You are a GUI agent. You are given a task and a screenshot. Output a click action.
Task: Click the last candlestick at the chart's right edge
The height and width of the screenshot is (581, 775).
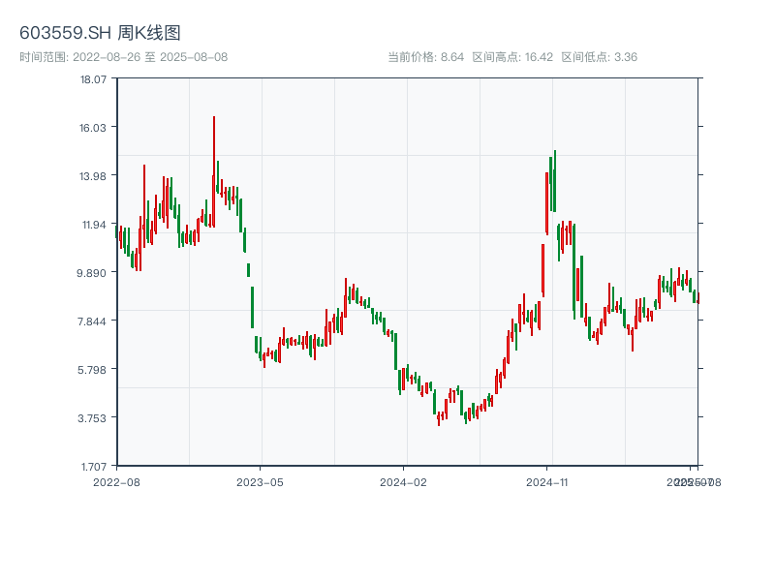pos(697,297)
